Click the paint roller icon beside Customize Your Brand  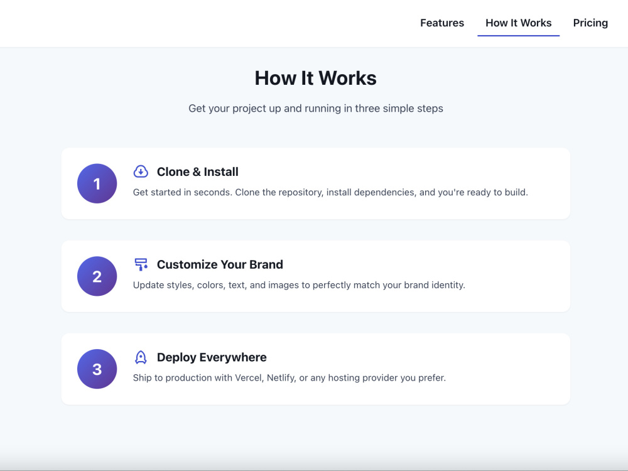pyautogui.click(x=141, y=264)
